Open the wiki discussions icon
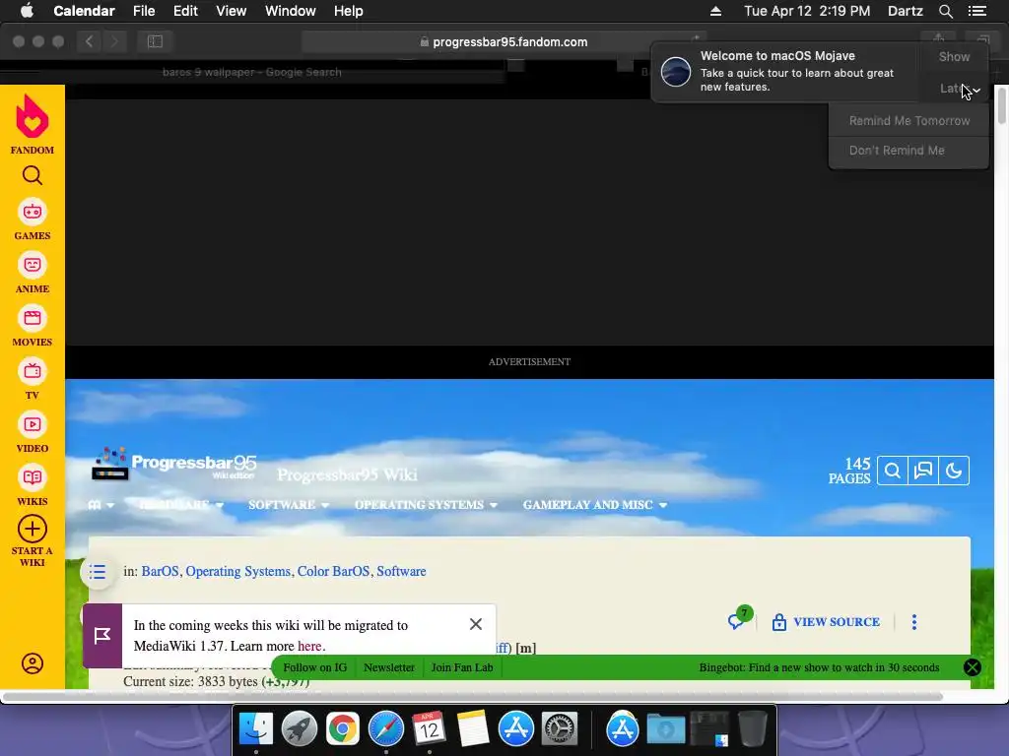Image resolution: width=1009 pixels, height=756 pixels. click(x=923, y=471)
